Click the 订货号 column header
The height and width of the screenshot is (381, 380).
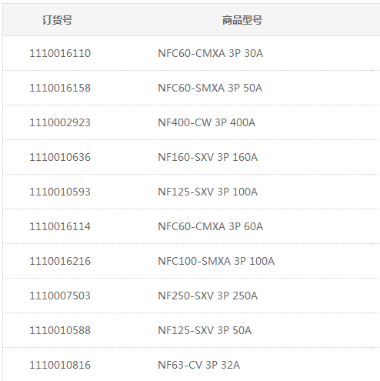[57, 20]
